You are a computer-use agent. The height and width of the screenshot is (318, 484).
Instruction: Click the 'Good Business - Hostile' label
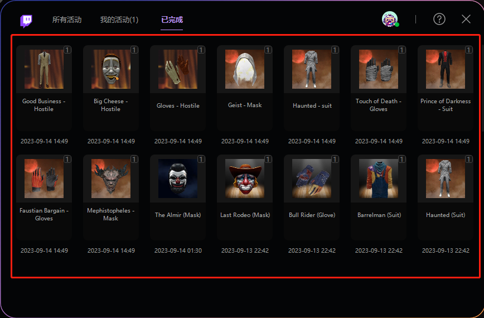point(44,105)
